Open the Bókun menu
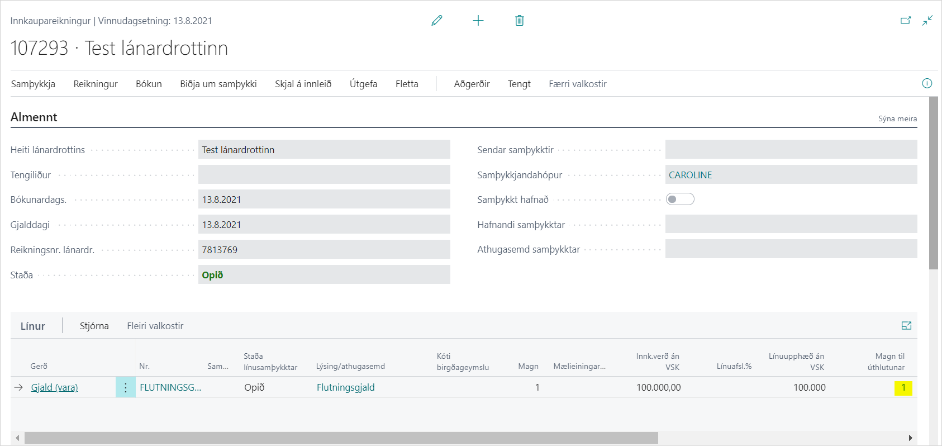The width and height of the screenshot is (942, 446). [149, 84]
